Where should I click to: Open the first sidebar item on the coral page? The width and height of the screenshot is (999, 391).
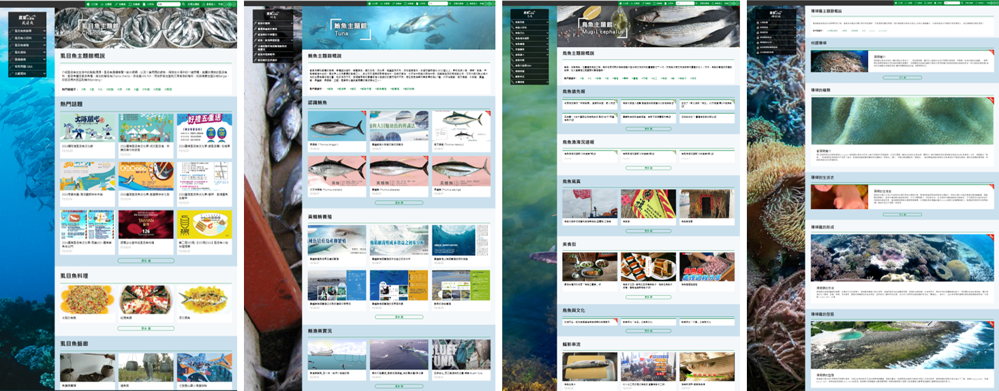775,22
